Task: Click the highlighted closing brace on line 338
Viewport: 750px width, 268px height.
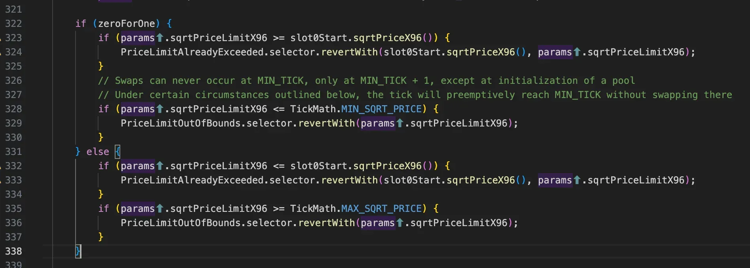Action: pyautogui.click(x=78, y=251)
